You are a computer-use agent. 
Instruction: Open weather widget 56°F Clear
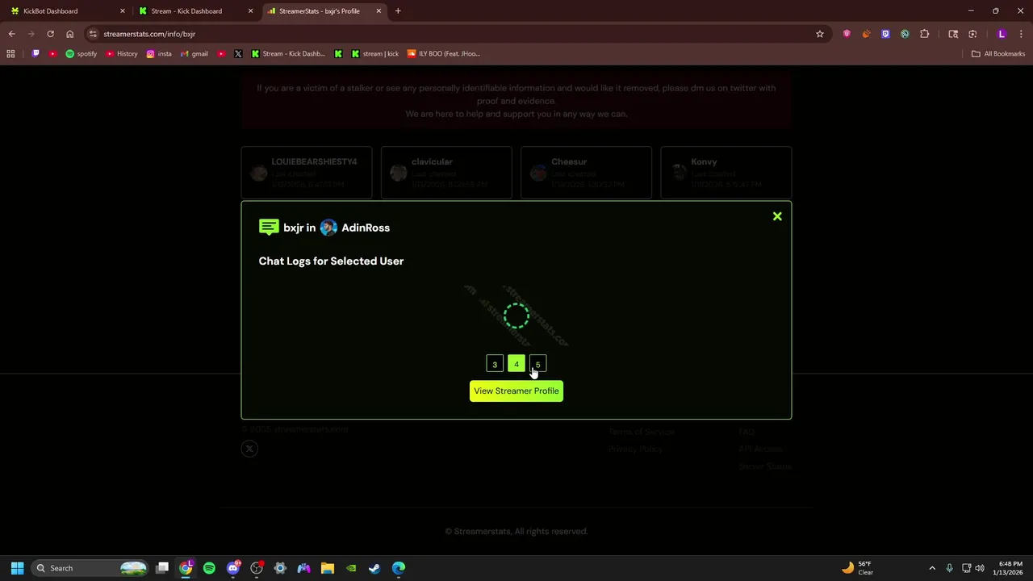857,568
